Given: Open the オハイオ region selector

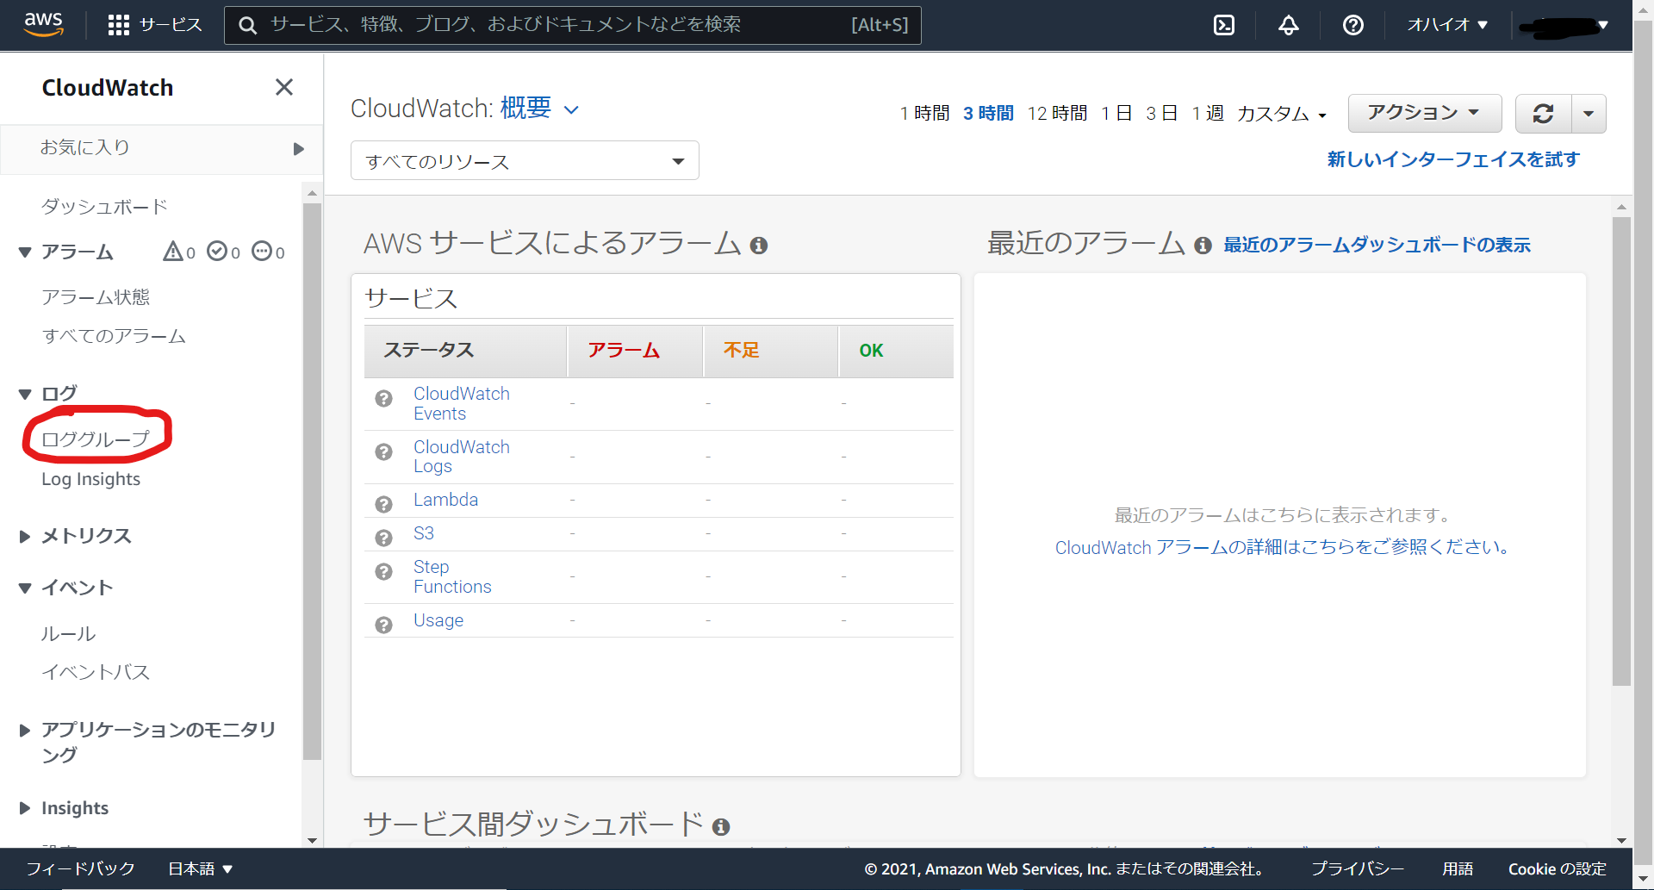Looking at the screenshot, I should coord(1447,25).
